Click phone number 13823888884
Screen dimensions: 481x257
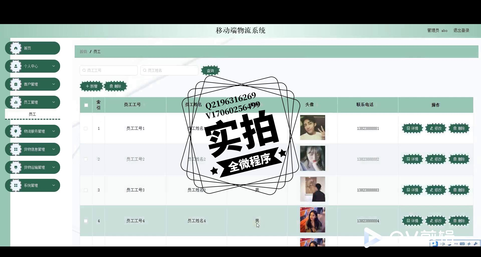pos(368,221)
